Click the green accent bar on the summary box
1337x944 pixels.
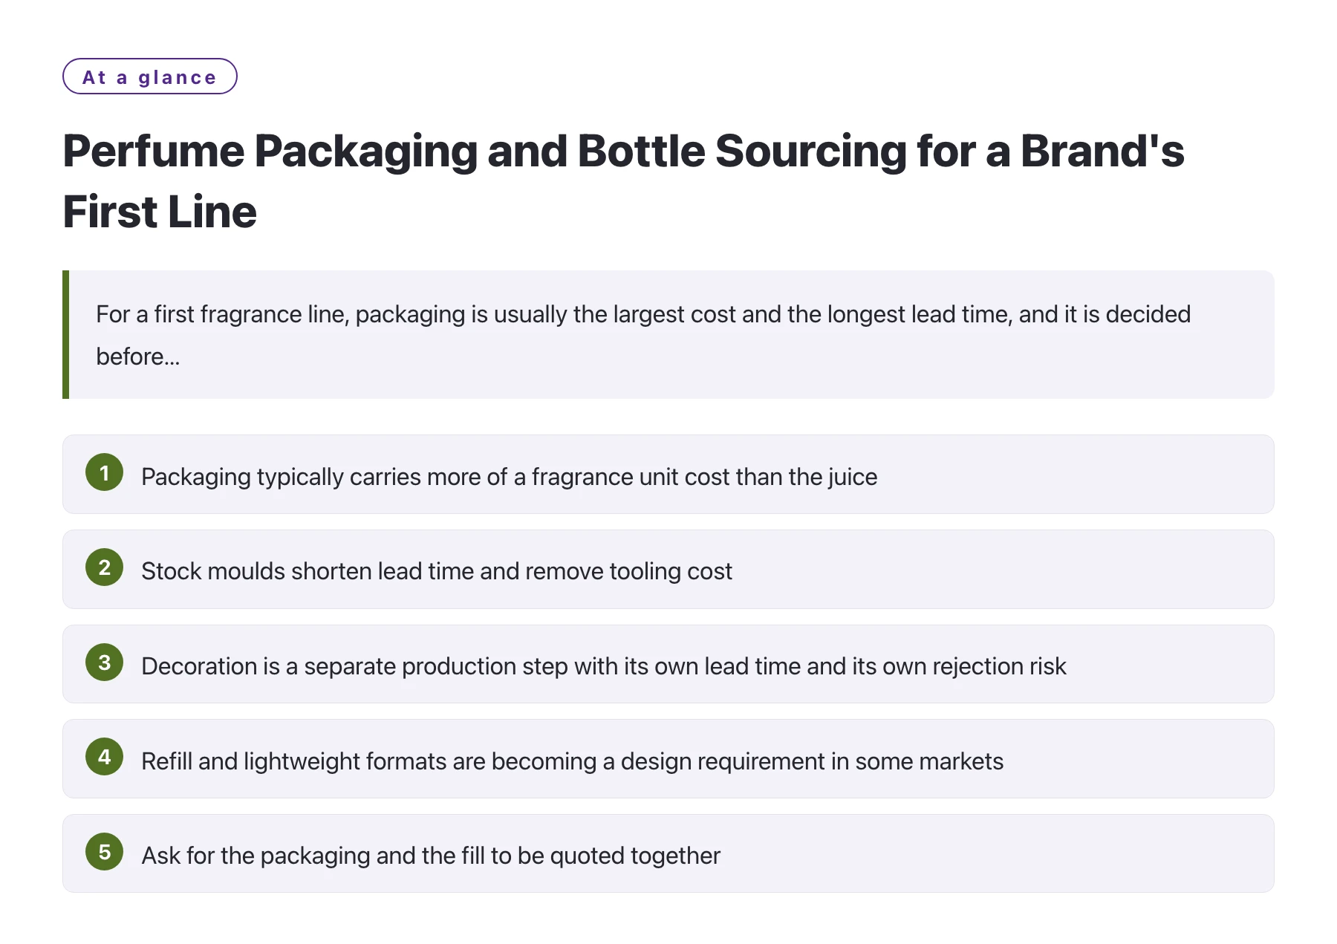pyautogui.click(x=65, y=334)
